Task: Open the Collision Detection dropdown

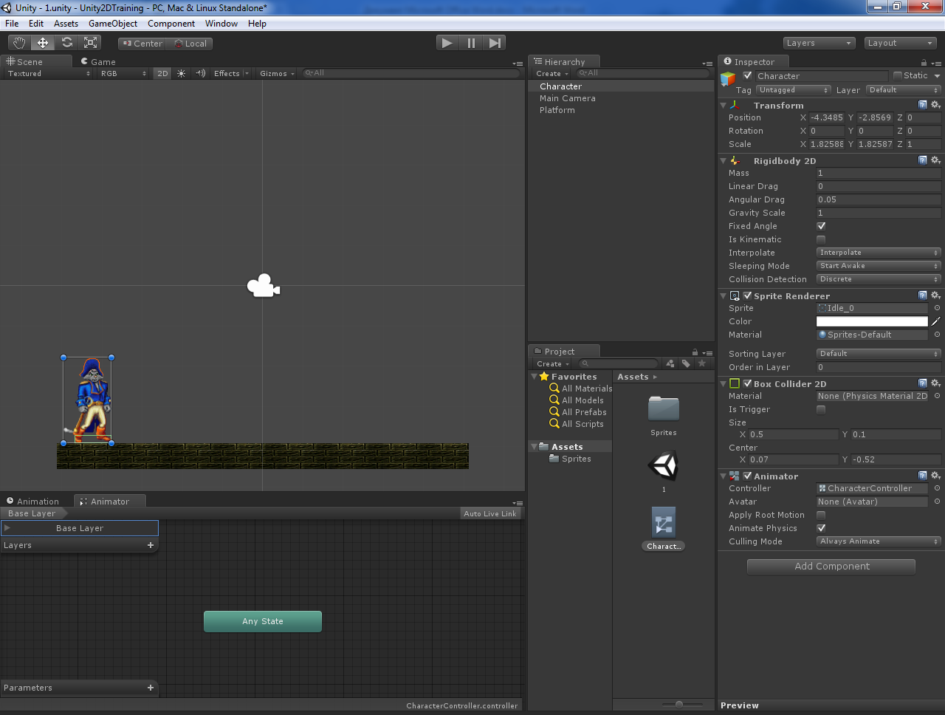Action: pos(879,279)
